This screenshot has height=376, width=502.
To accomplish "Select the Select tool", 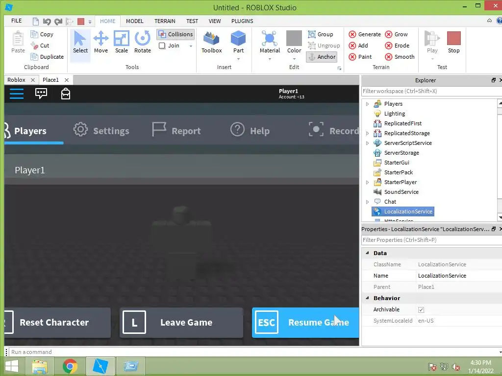I will point(80,42).
